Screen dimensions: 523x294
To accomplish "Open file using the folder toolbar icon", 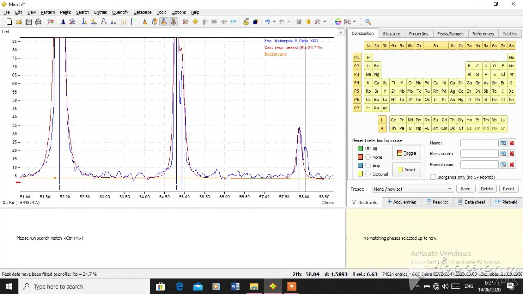I will coord(19,22).
